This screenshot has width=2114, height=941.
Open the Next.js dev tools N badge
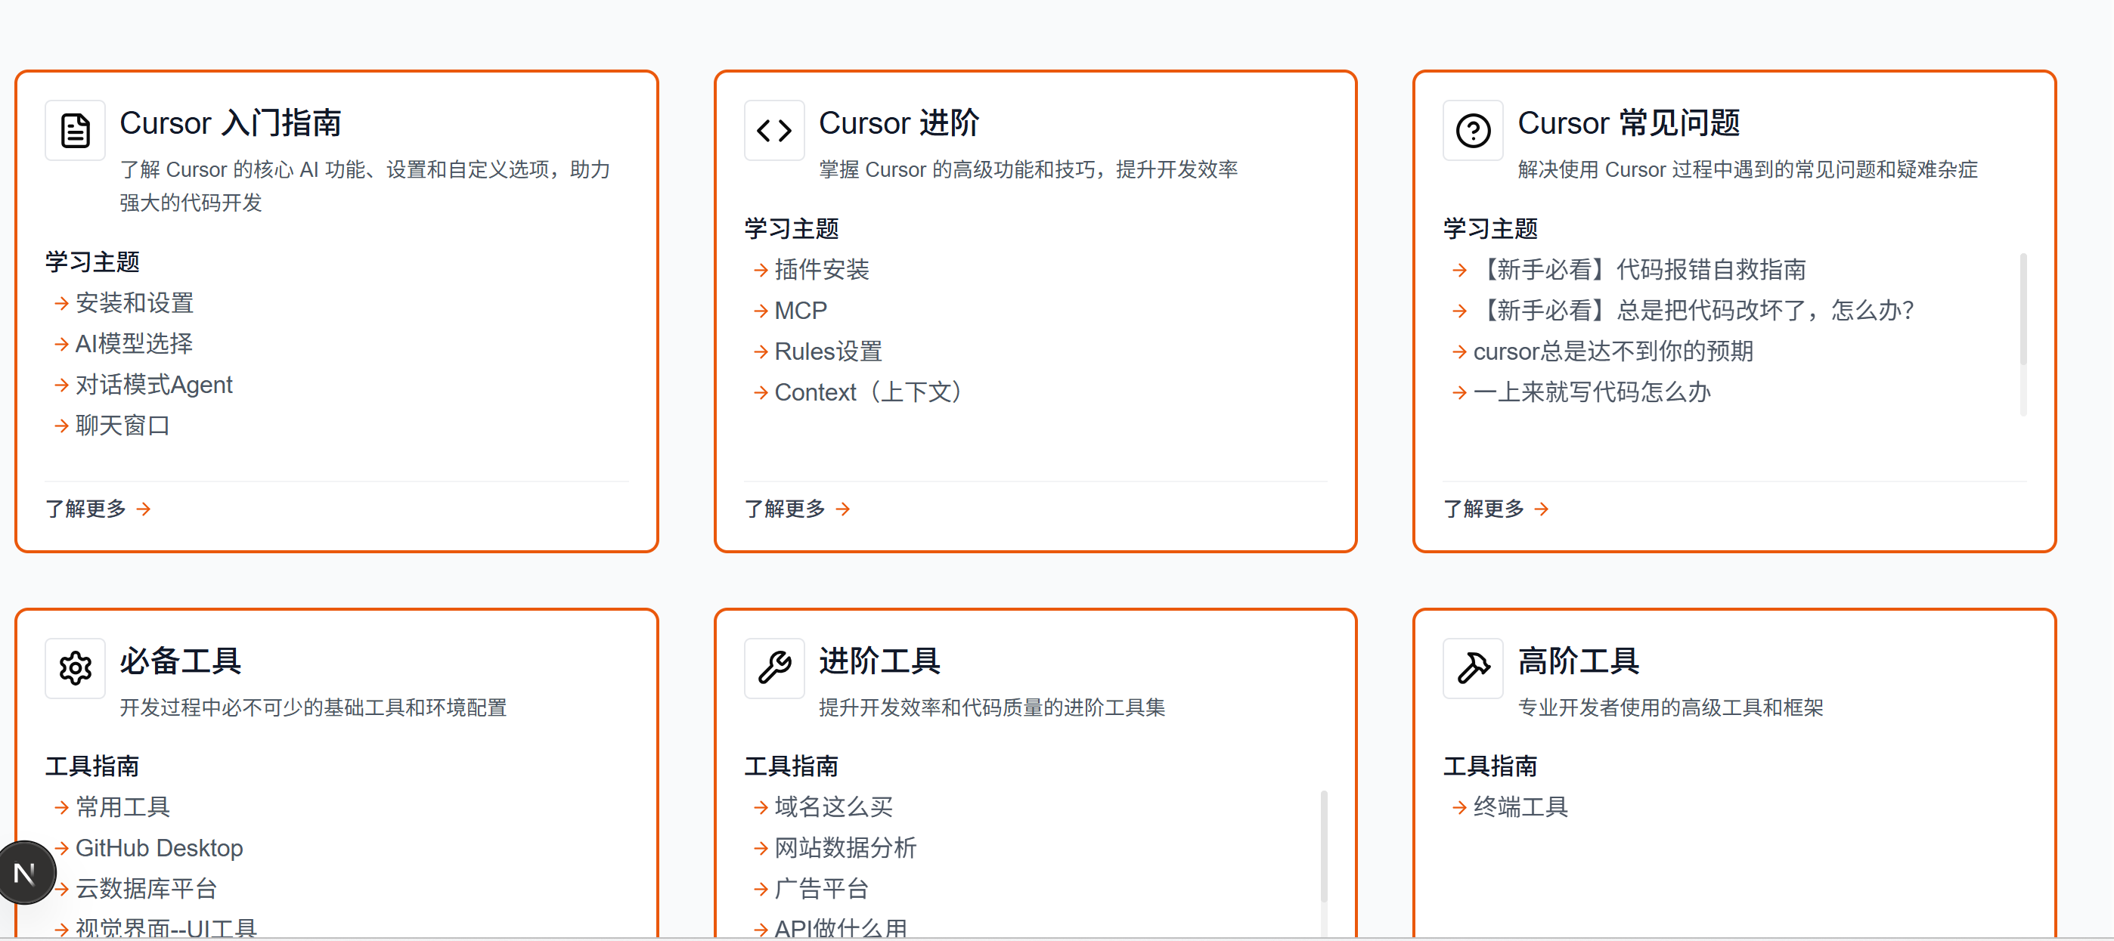[x=26, y=873]
